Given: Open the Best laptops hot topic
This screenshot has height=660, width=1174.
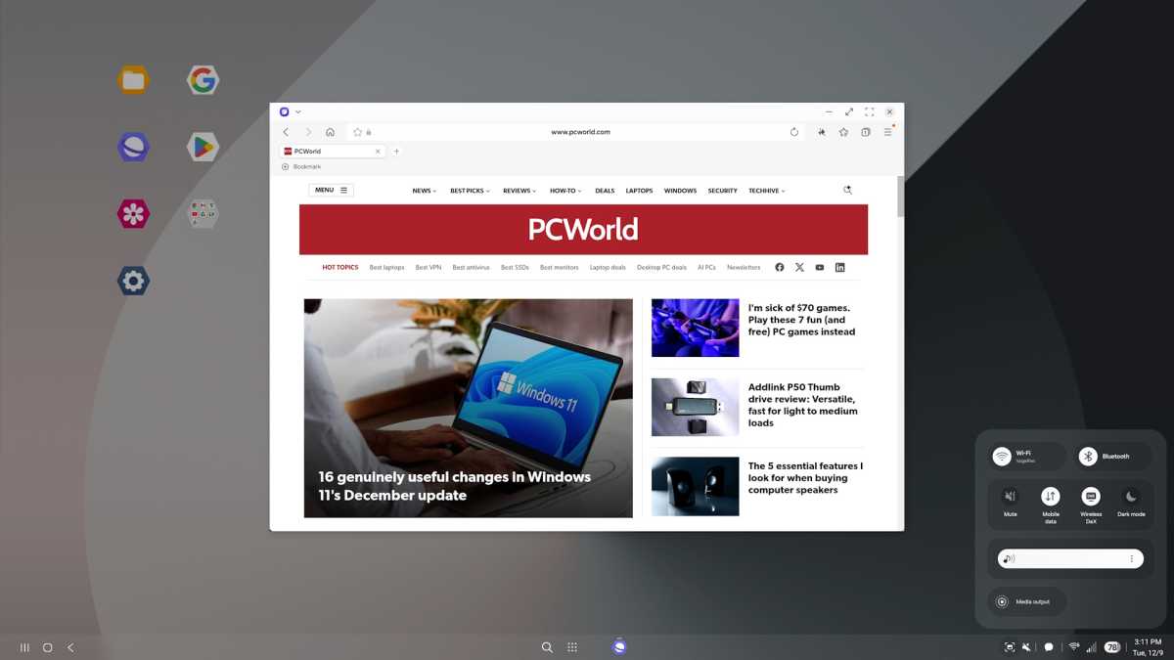Looking at the screenshot, I should tap(387, 267).
